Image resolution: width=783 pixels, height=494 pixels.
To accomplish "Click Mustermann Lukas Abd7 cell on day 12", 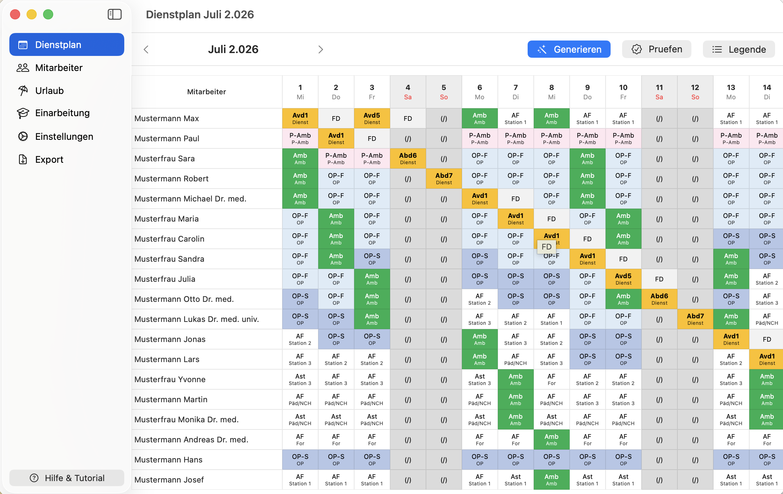I will click(695, 319).
